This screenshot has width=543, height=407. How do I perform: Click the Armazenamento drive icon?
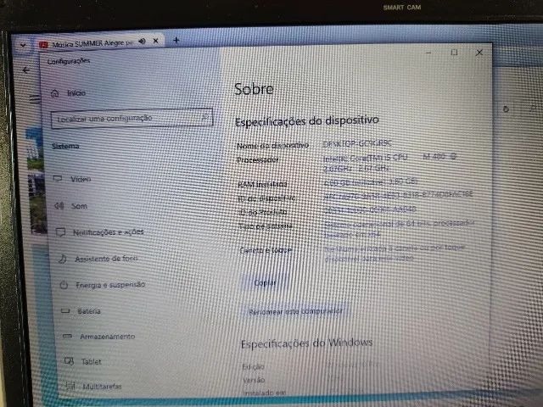(x=67, y=336)
